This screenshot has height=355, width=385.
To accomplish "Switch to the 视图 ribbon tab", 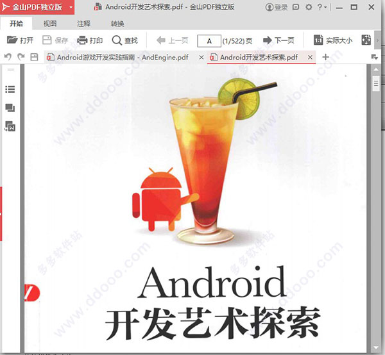I will coord(50,24).
